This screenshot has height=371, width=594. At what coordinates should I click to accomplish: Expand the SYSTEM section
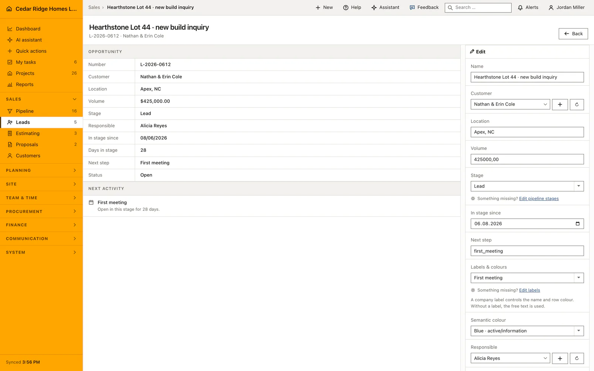pyautogui.click(x=41, y=252)
